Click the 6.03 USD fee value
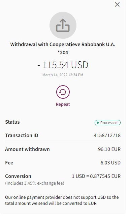 (110, 163)
